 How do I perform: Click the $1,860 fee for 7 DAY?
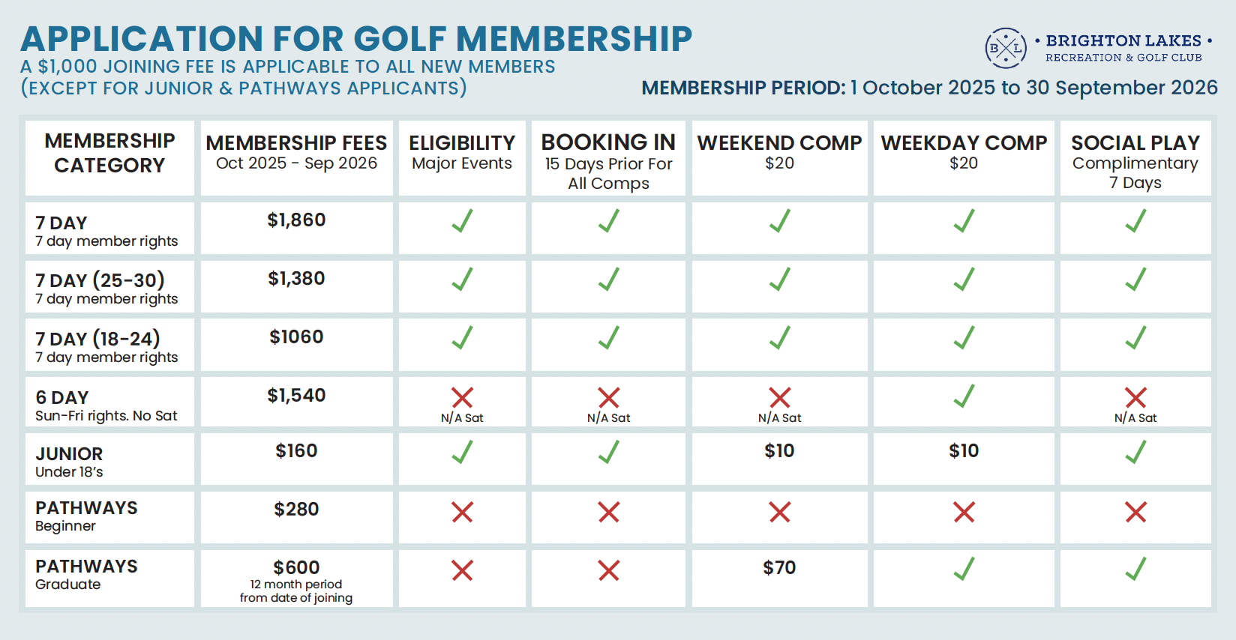point(296,220)
